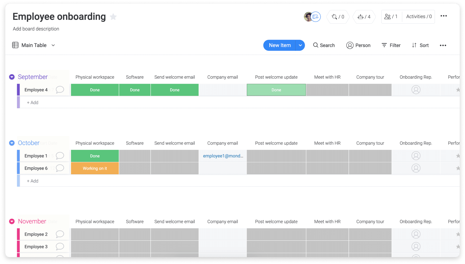This screenshot has height=264, width=465.
Task: Open the board options ellipsis menu
Action: [443, 45]
